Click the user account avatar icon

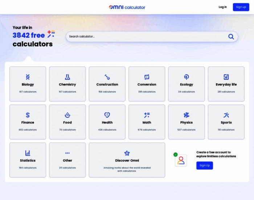pyautogui.click(x=181, y=161)
